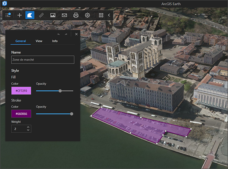The image size is (228, 169).
Task: Decrease stroke weight with down arrow
Action: [x=28, y=130]
